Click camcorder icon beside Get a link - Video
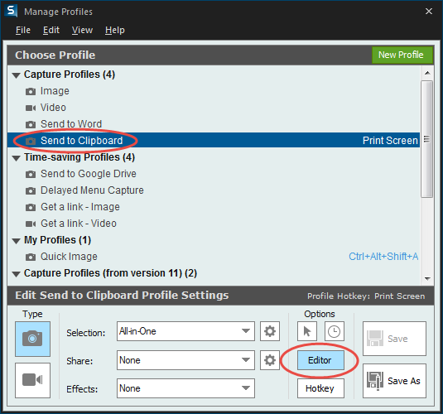 31,224
